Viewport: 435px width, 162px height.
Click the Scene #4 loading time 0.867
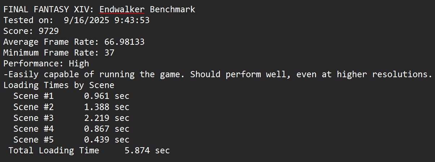tap(97, 128)
